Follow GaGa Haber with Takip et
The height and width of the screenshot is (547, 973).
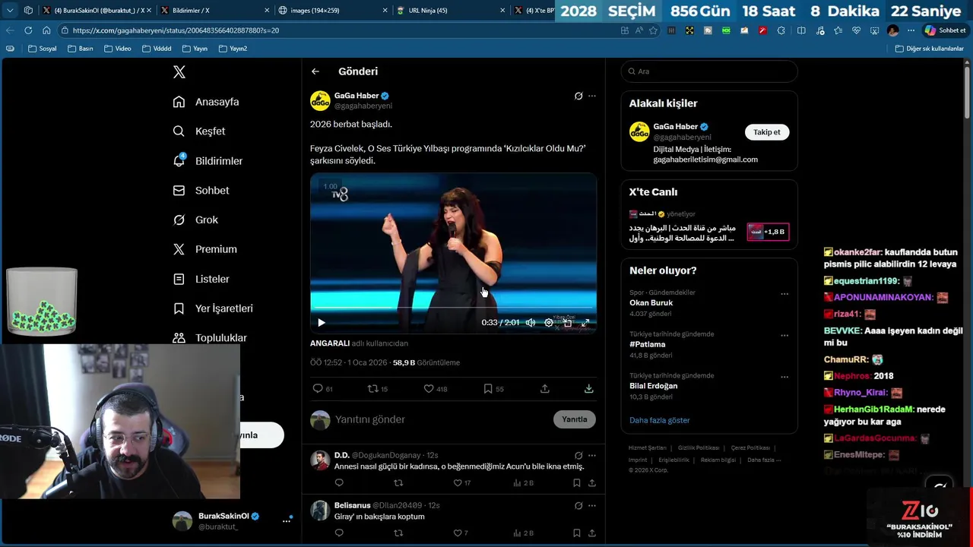tap(767, 132)
